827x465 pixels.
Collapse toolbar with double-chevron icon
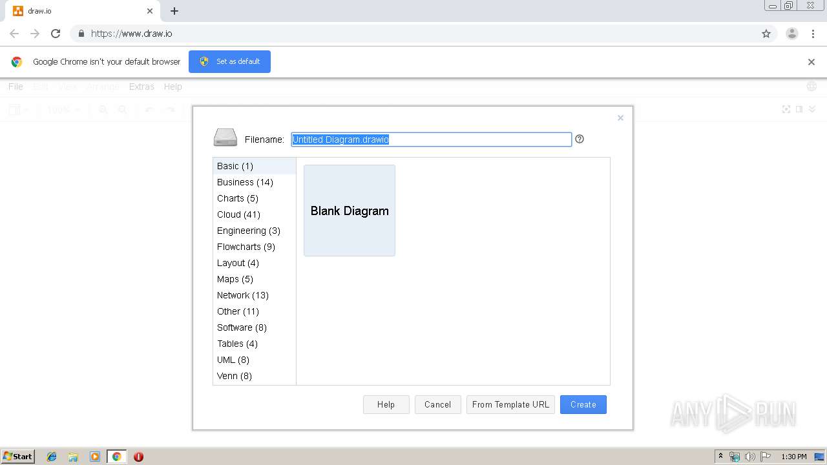812,109
